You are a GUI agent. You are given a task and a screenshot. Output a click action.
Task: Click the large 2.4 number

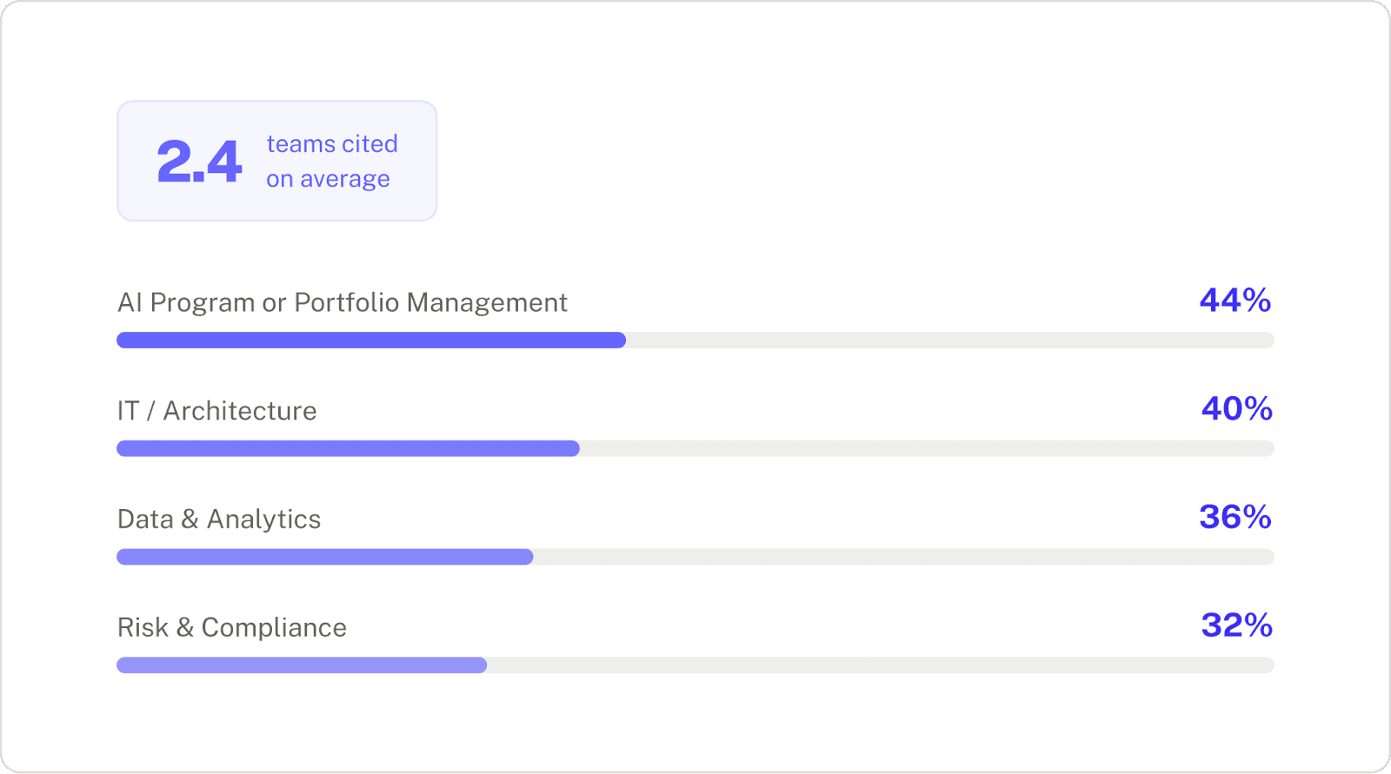(x=199, y=162)
